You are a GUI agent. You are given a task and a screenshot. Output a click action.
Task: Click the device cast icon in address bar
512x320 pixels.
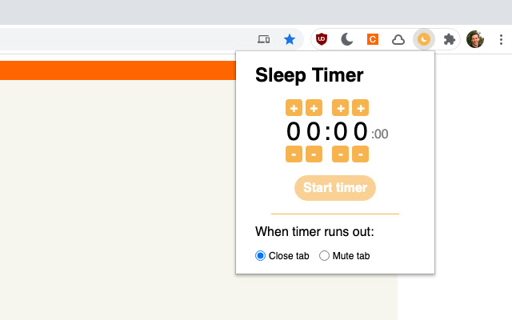click(264, 38)
